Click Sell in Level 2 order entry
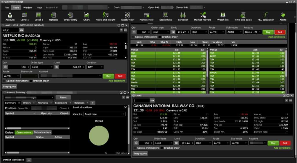 pos(280,32)
